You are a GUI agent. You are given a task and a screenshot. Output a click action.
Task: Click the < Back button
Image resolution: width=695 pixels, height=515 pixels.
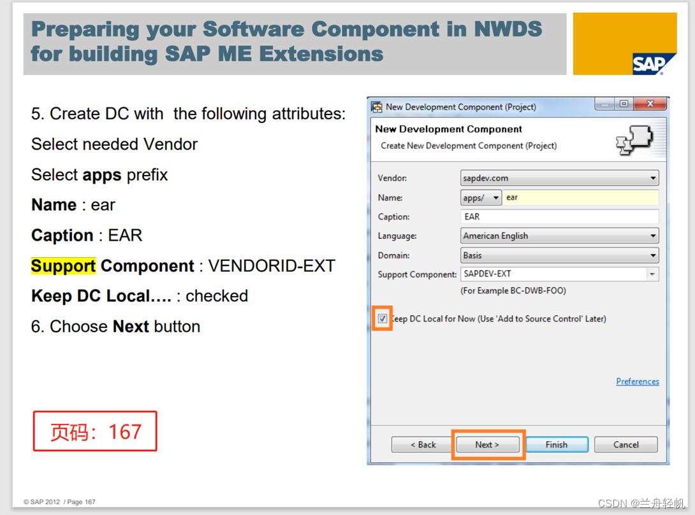423,444
